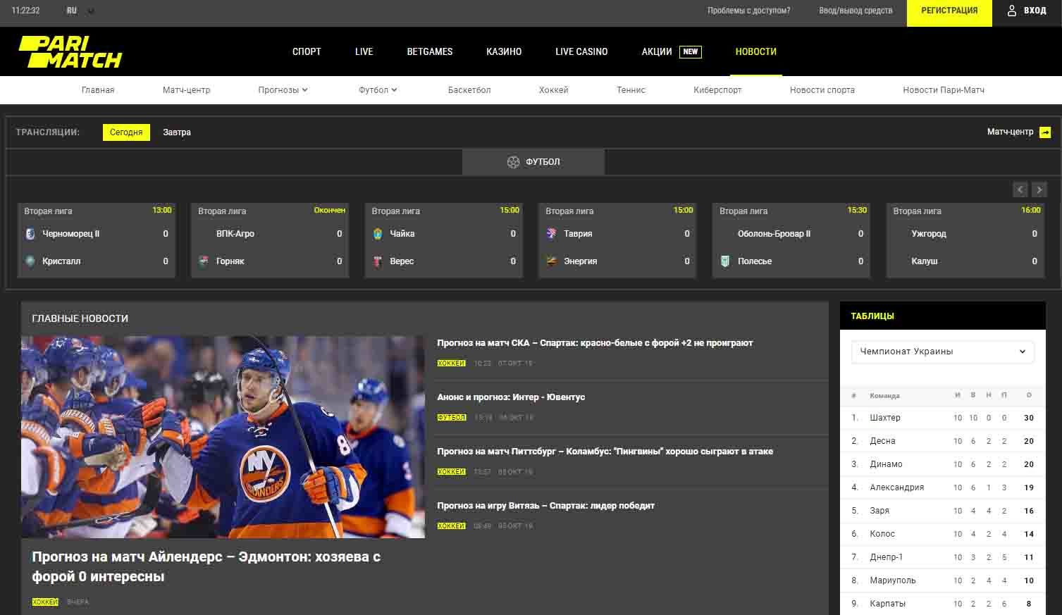Screen dimensions: 1062x615
Task: Open Анонс и прогноз: Интер - Ювентус
Action: (511, 397)
